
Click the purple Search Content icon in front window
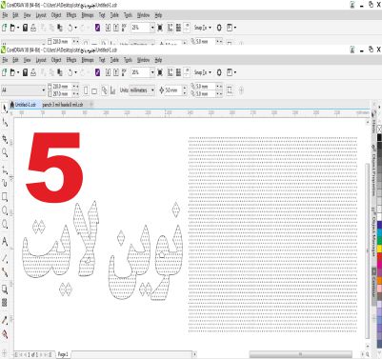tap(97, 72)
